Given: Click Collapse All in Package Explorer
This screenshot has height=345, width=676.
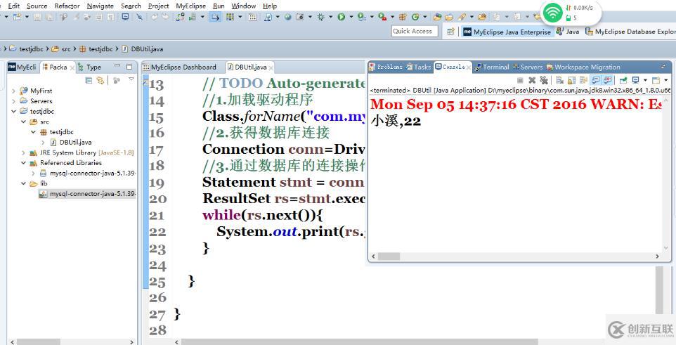Looking at the screenshot, I should coord(89,80).
